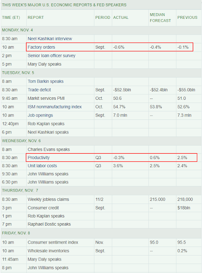This screenshot has height=273, width=203.
Task: Select Consumer sentiment previous 95.5
Action: pyautogui.click(x=182, y=242)
